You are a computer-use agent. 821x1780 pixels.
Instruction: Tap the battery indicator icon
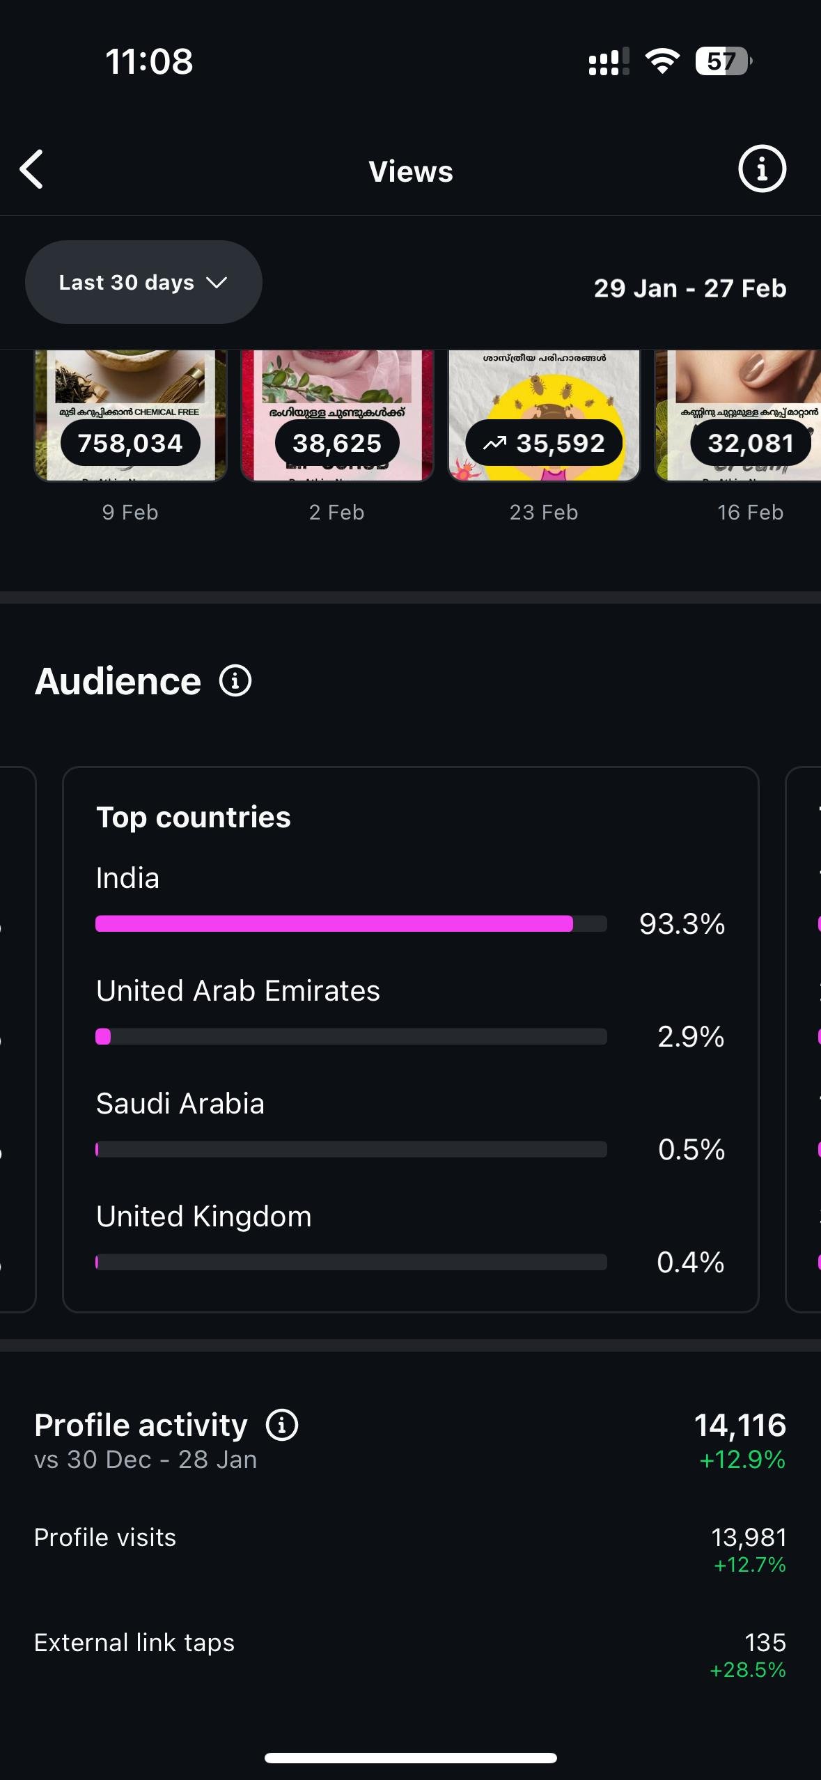pyautogui.click(x=723, y=61)
